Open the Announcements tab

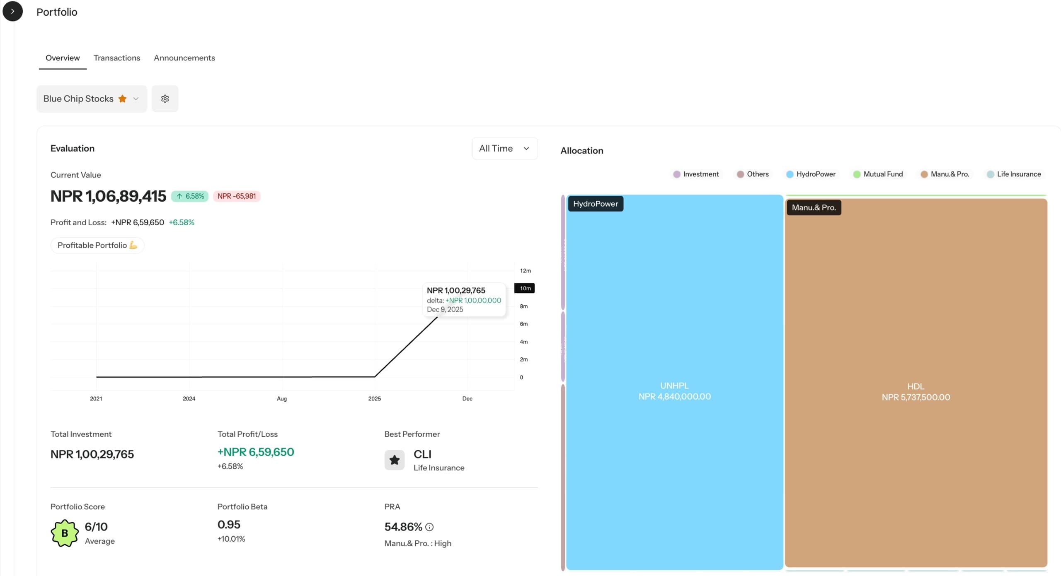pos(184,58)
